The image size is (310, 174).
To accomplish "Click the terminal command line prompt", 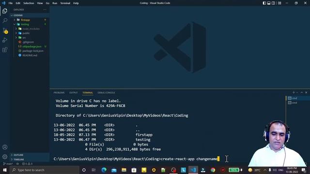I will pyautogui.click(x=137, y=159).
